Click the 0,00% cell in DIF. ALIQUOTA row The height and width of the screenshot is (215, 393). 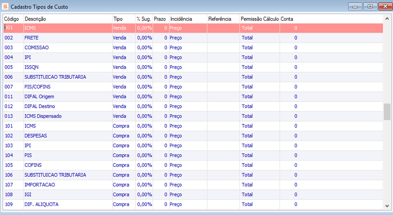tap(144, 204)
